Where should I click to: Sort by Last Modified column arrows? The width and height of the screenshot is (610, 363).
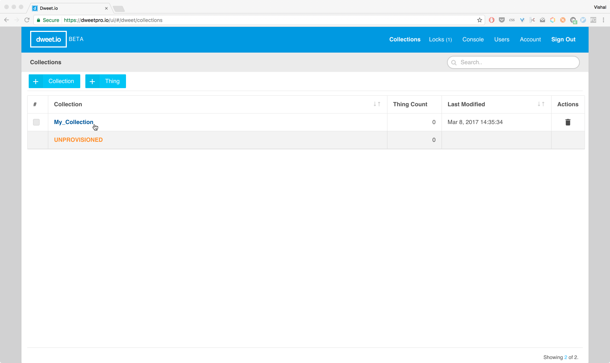click(541, 104)
